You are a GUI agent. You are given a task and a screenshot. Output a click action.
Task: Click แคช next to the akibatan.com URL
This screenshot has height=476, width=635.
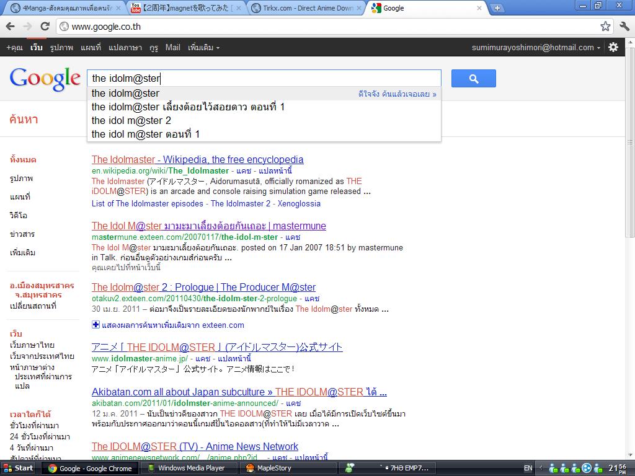point(293,403)
